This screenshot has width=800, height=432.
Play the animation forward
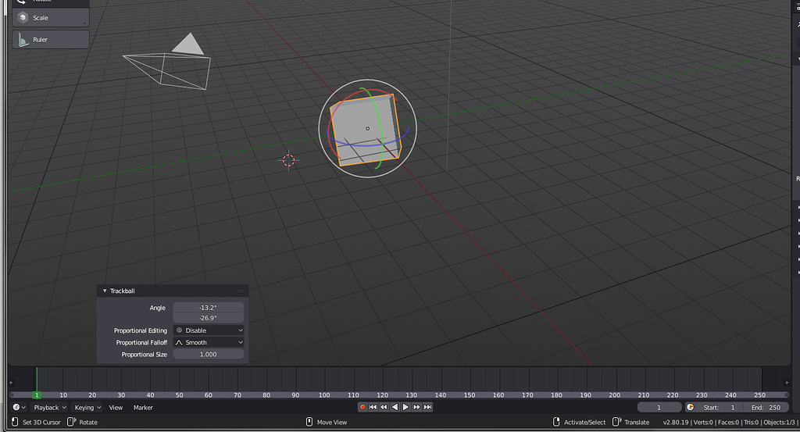(x=405, y=407)
